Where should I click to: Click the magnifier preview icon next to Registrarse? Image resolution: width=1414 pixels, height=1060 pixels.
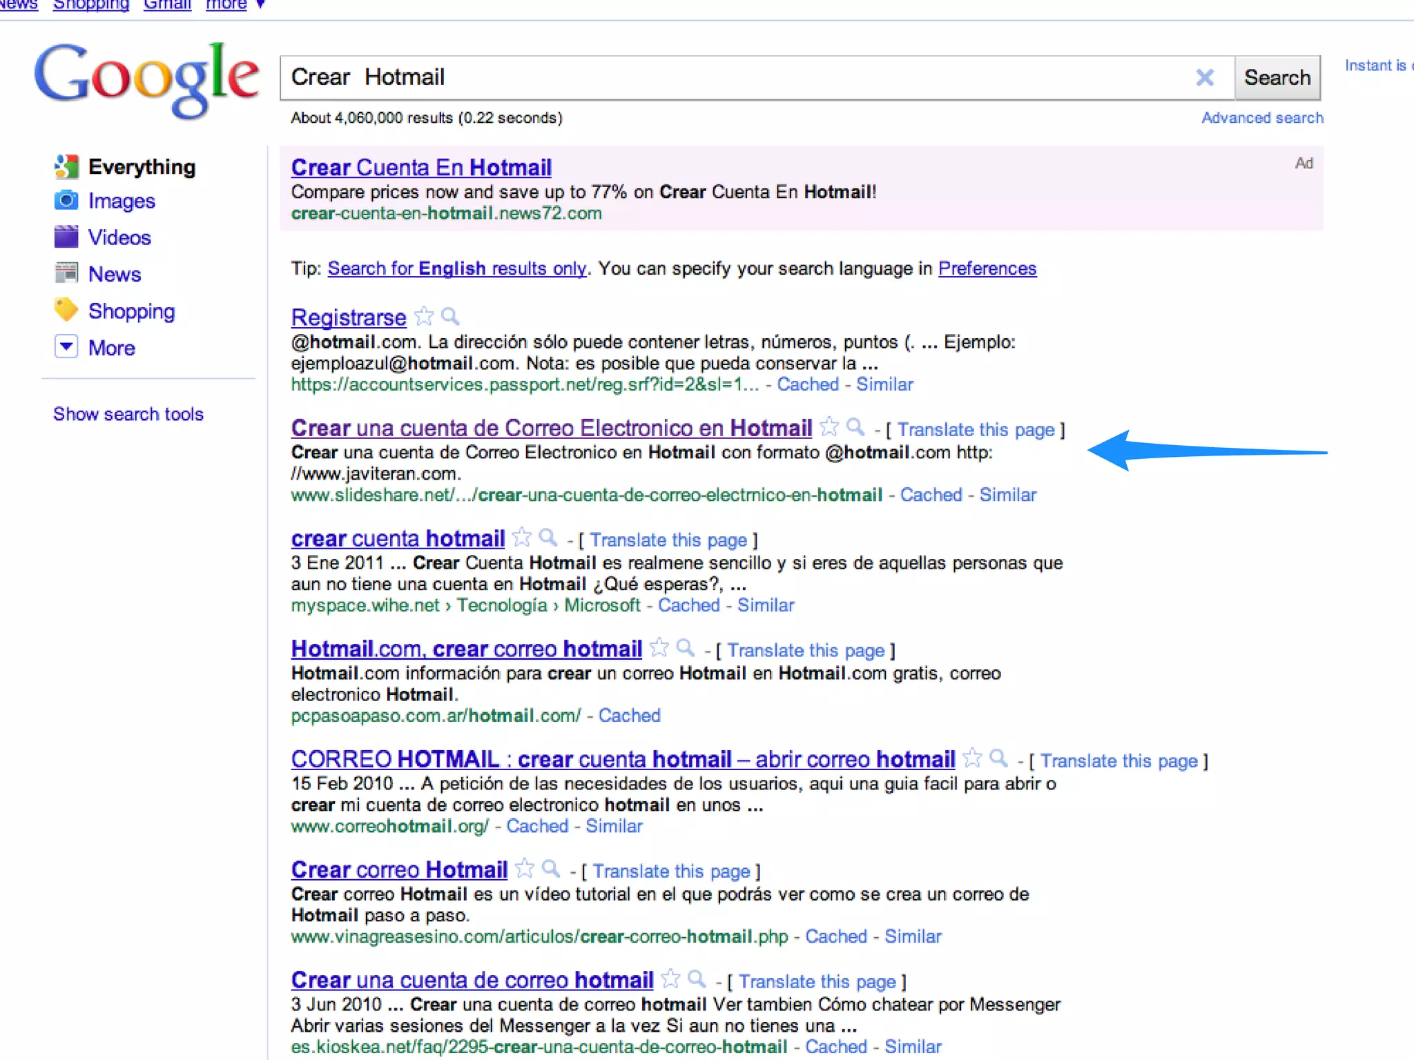click(450, 317)
